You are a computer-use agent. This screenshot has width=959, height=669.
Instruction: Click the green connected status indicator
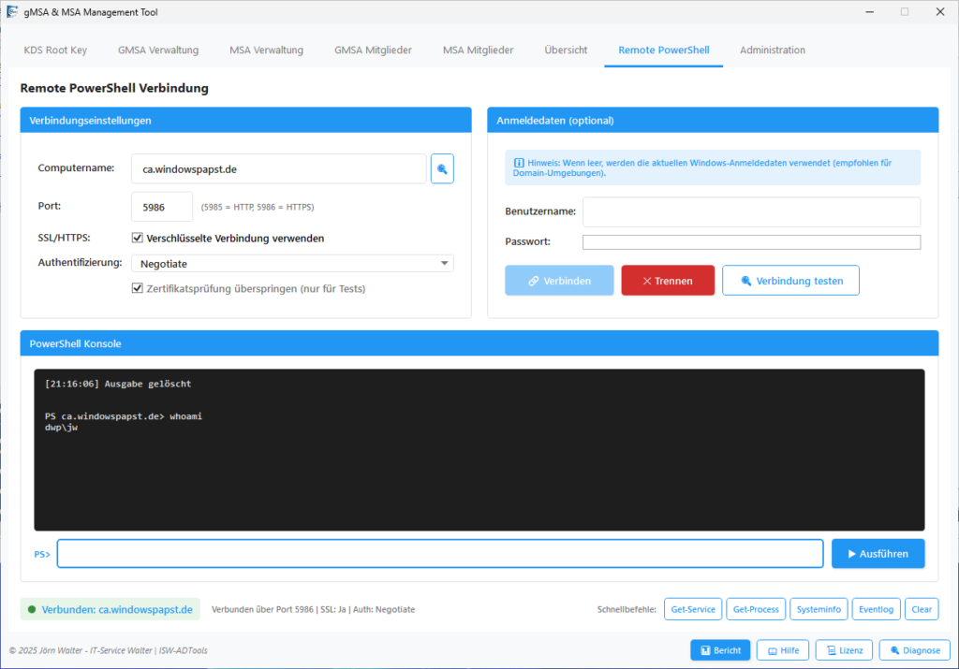tap(34, 609)
